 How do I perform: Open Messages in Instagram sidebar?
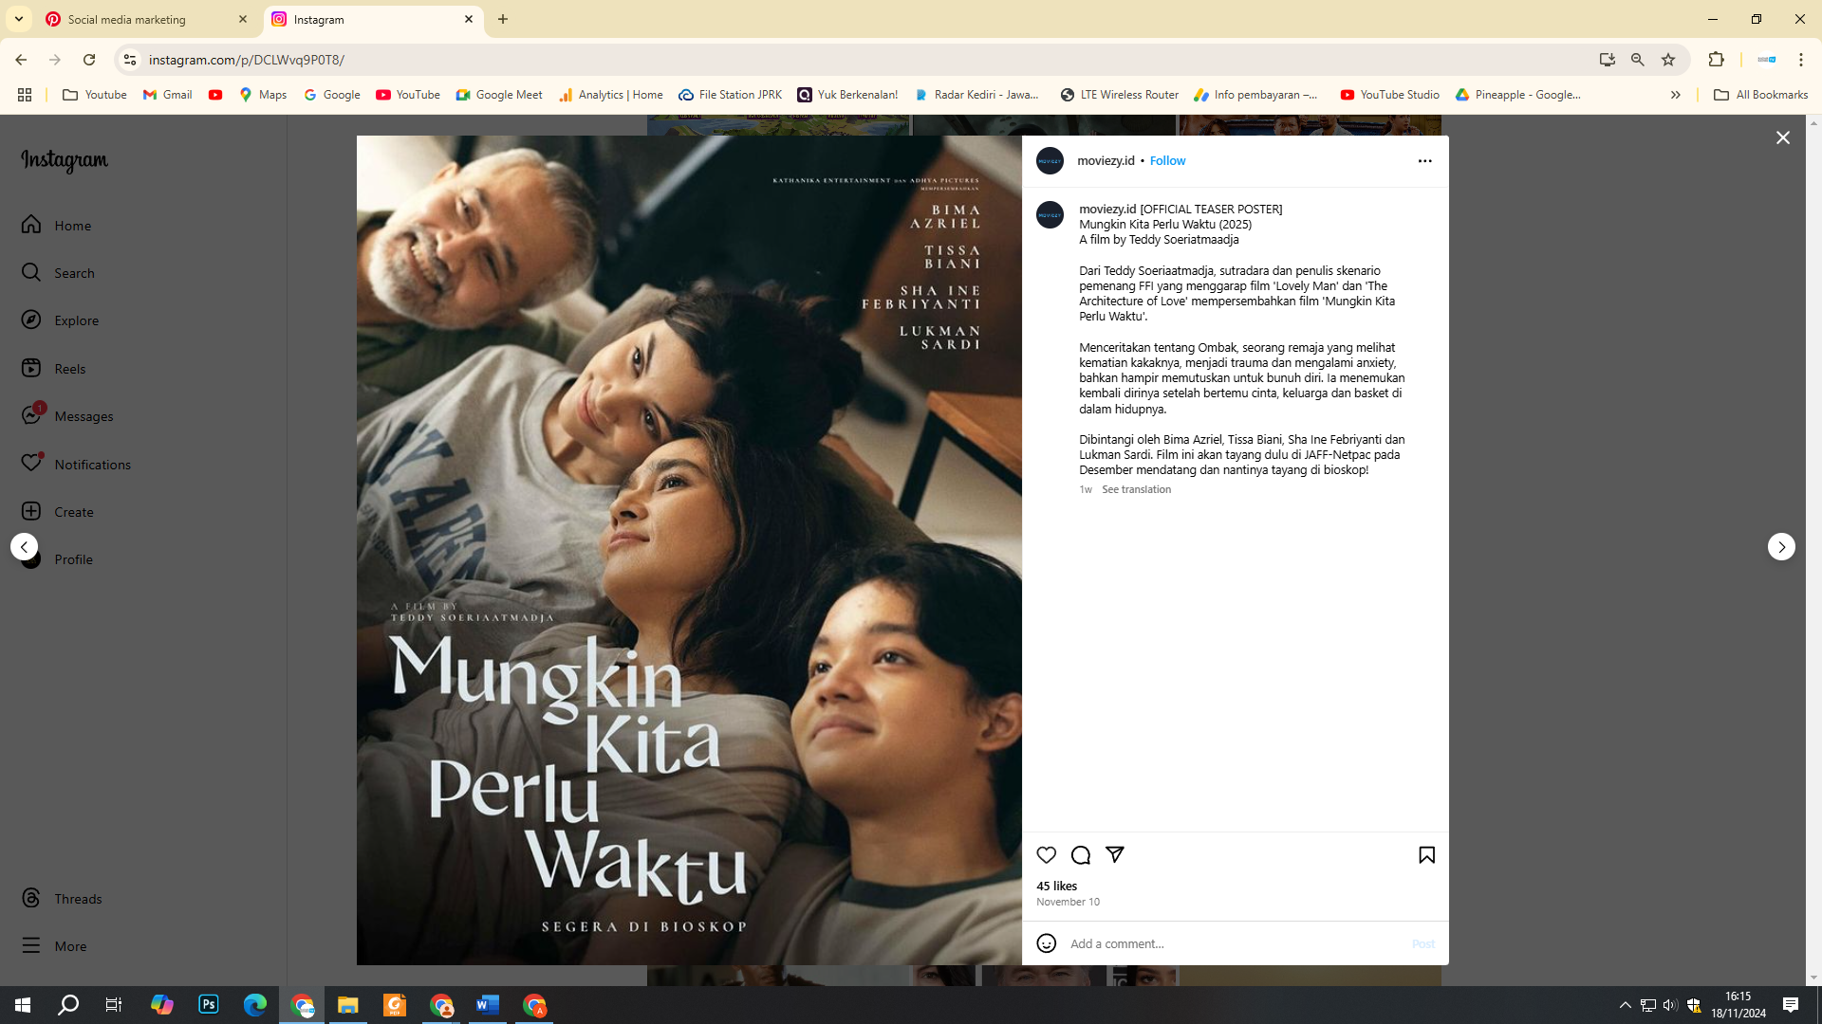click(67, 416)
